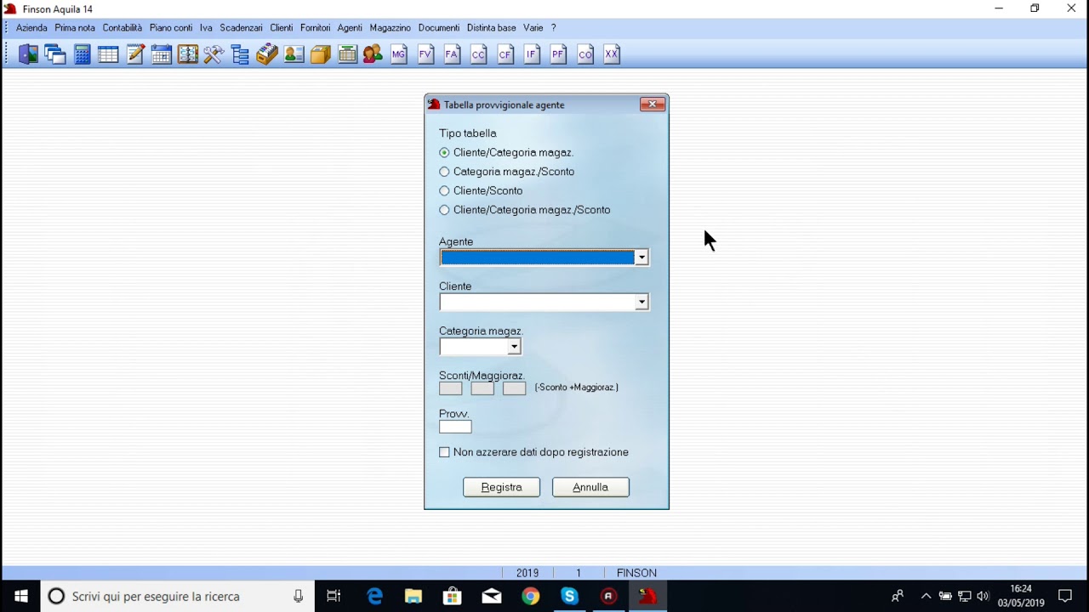Click year 2019 in status bar
The image size is (1089, 612).
(x=527, y=573)
